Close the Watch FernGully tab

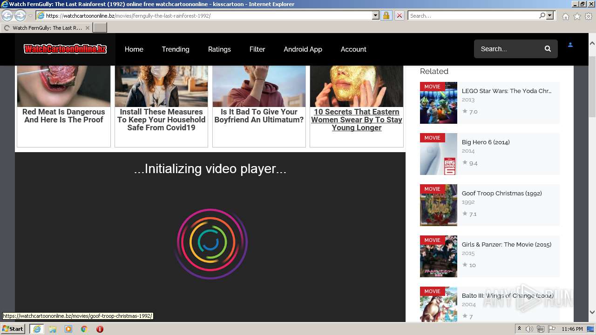coord(87,28)
